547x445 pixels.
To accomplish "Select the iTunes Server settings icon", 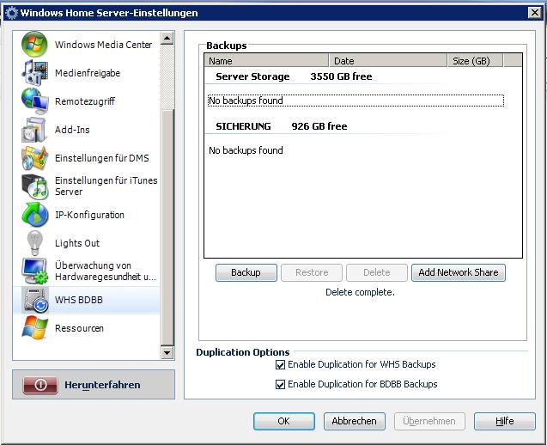I will 35,186.
